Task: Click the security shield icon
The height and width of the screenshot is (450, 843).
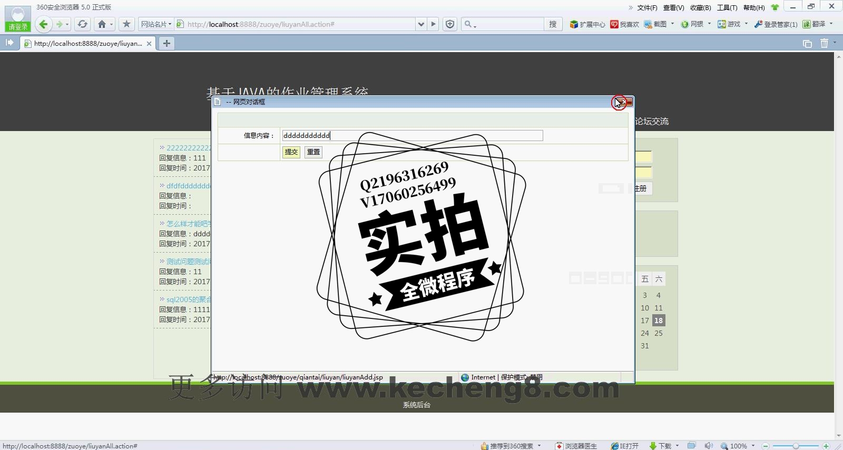Action: pos(450,24)
